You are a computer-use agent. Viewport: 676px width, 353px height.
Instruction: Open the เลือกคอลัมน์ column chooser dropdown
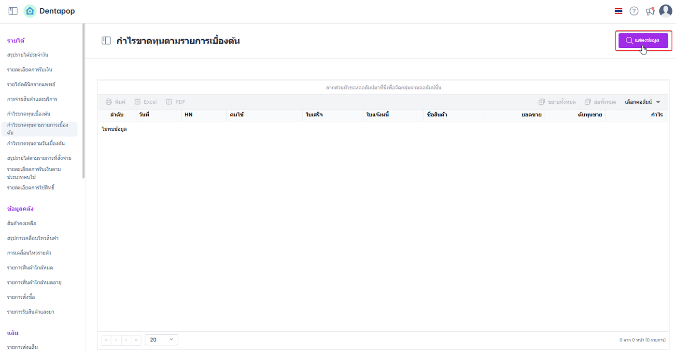click(x=643, y=102)
